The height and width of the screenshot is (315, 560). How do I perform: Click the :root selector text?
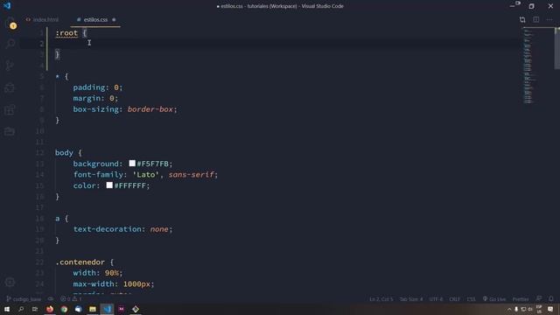pos(66,33)
